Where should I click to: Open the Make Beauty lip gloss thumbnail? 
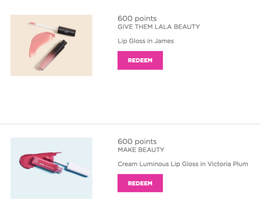click(51, 168)
